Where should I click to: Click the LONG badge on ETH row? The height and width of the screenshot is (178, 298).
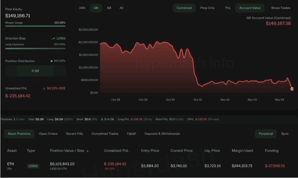[x=33, y=166]
